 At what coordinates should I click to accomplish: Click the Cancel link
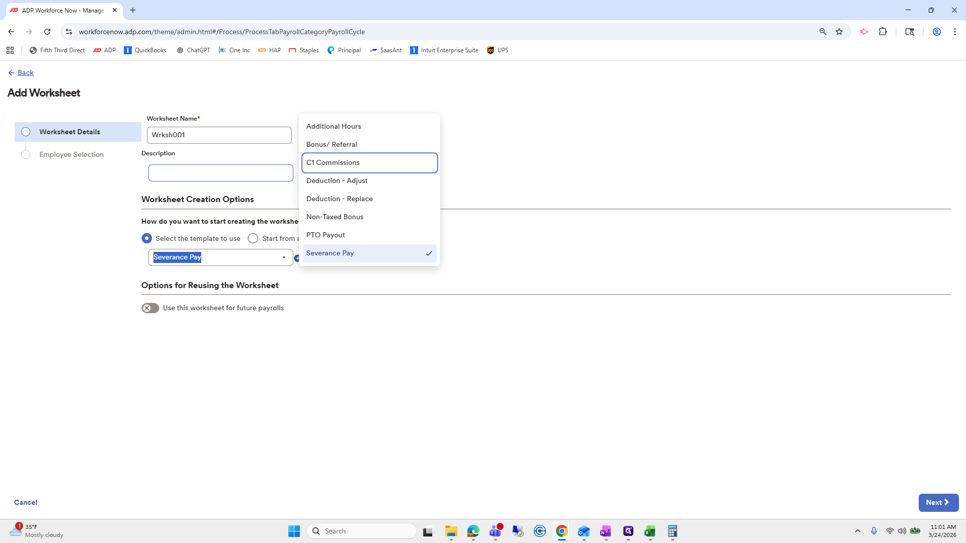point(26,502)
